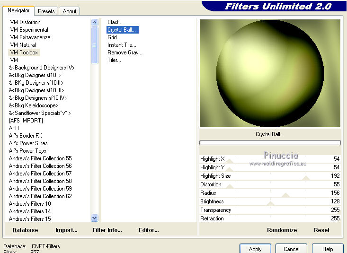The width and height of the screenshot is (347, 253).
Task: Switch to the Navigator tab
Action: pyautogui.click(x=18, y=10)
